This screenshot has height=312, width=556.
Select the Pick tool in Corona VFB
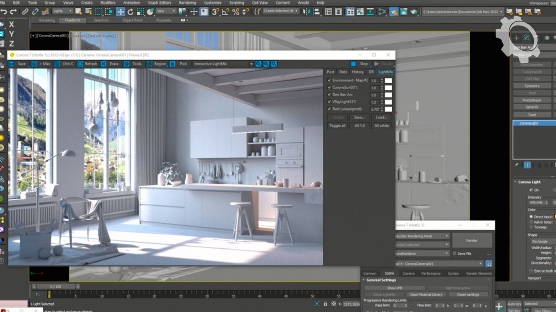click(x=179, y=64)
